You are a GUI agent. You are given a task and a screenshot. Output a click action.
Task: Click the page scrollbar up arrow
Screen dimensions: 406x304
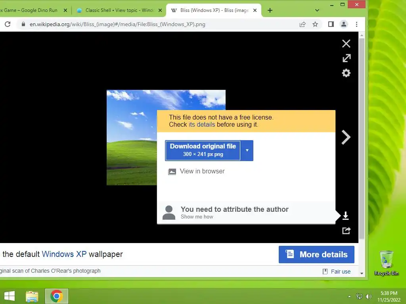coord(362,35)
